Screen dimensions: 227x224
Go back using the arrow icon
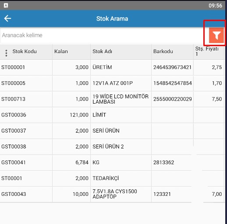click(7, 18)
